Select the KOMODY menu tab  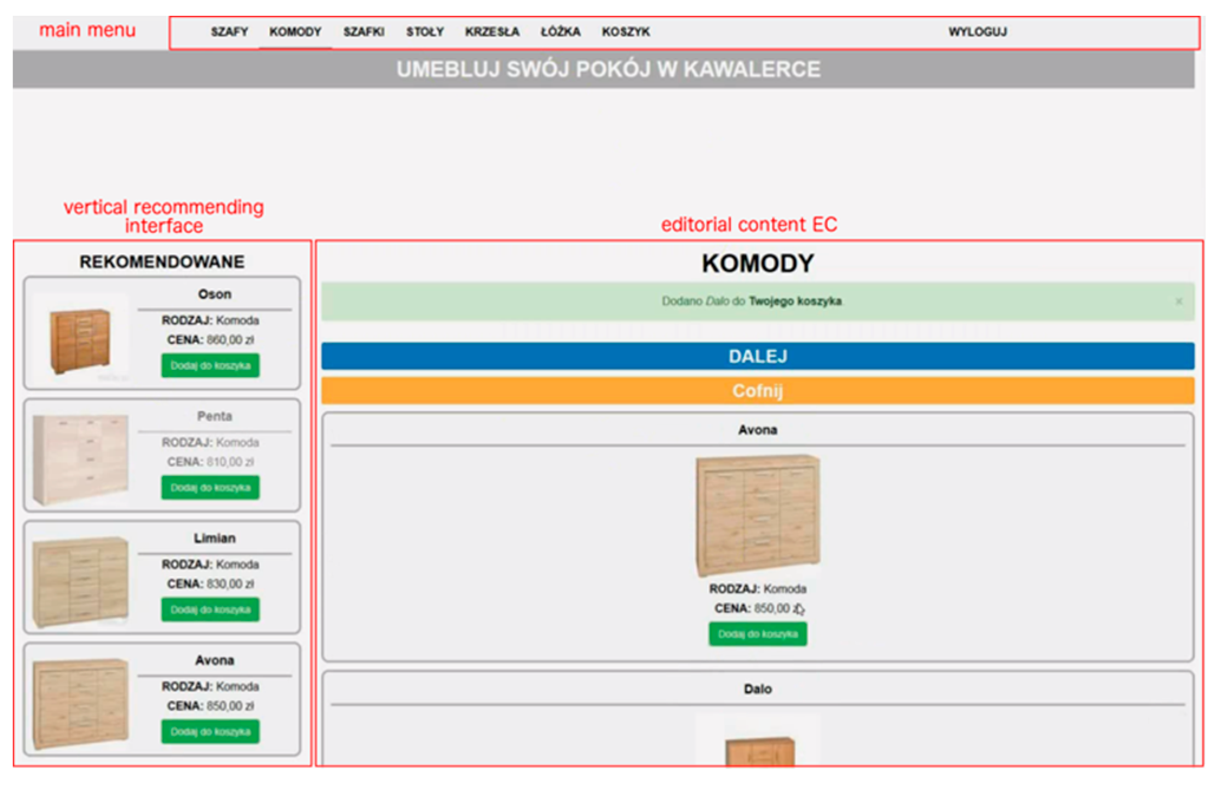295,32
